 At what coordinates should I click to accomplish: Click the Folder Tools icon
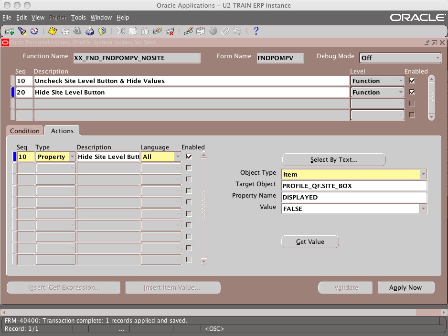click(x=238, y=31)
